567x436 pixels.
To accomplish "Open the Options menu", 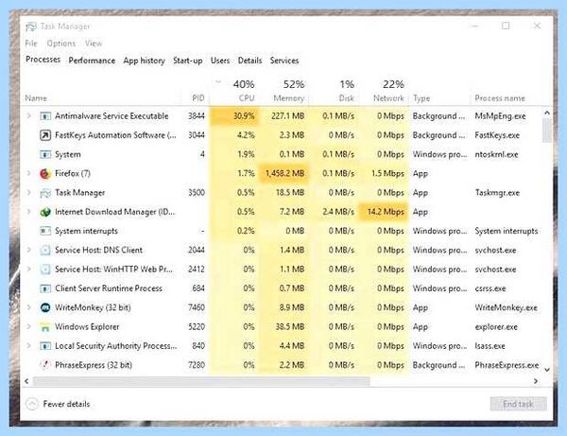I will click(x=61, y=44).
